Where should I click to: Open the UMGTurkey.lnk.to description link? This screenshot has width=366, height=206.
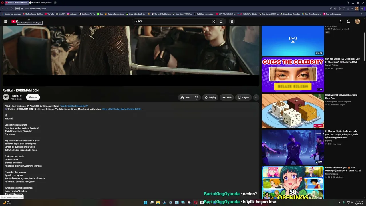pyautogui.click(x=122, y=109)
